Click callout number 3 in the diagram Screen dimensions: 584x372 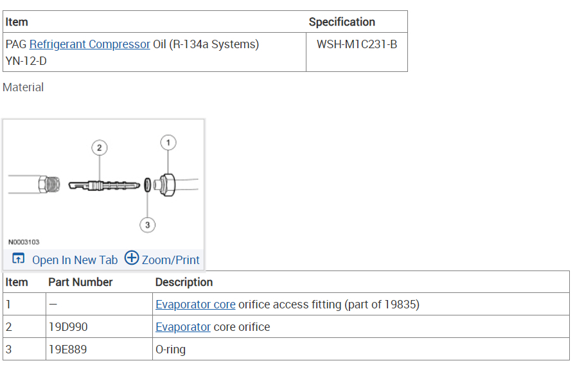coord(148,224)
